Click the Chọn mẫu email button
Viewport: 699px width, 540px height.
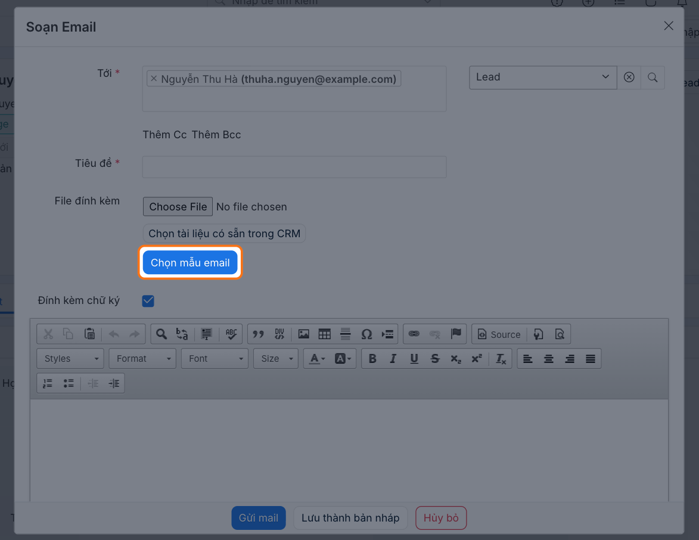point(190,263)
